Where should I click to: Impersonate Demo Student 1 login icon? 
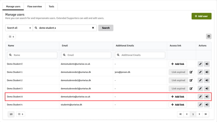coord(207,72)
